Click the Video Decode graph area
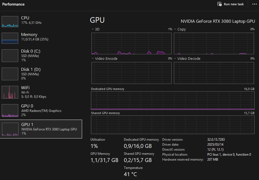The height and width of the screenshot is (180, 259). click(x=214, y=73)
